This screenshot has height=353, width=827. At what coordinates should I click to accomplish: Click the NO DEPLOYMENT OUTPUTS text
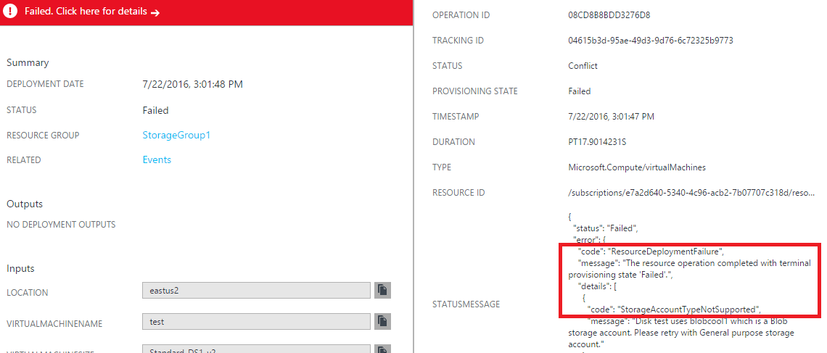pyautogui.click(x=61, y=225)
